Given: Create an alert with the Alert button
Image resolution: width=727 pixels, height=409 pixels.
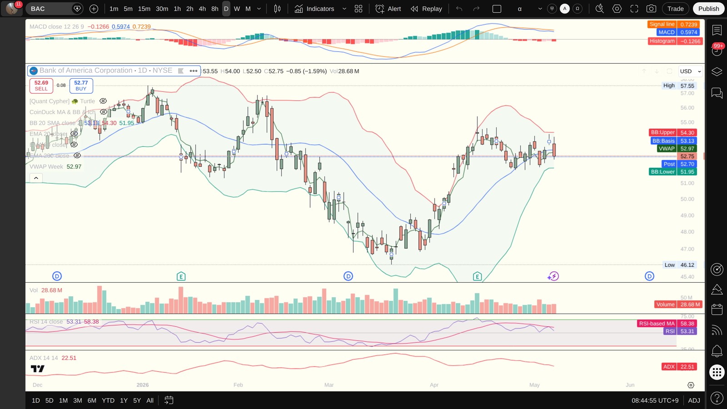Looking at the screenshot, I should 388,9.
